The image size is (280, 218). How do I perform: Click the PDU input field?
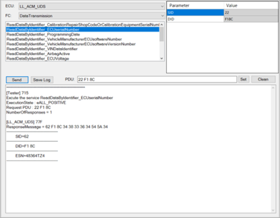[x=157, y=80]
